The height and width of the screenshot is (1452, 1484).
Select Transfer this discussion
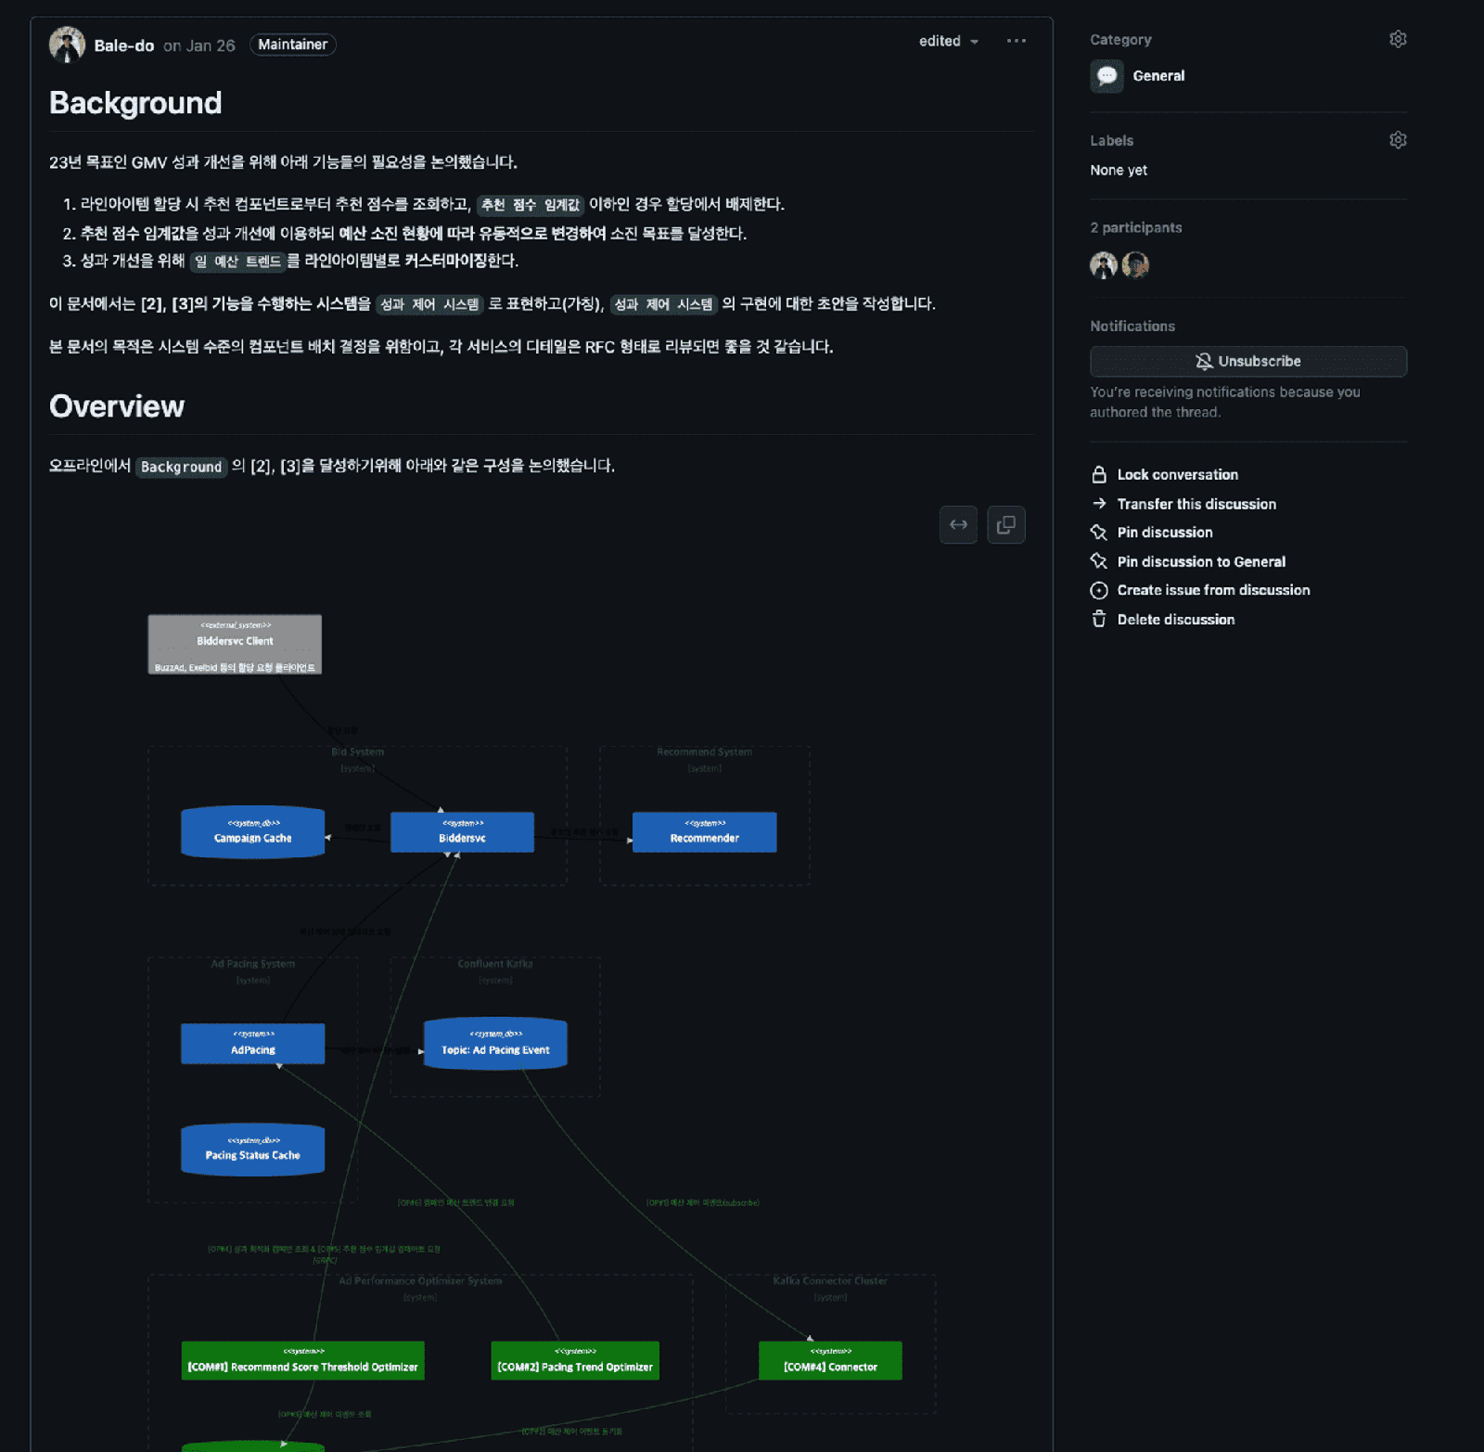(x=1196, y=504)
